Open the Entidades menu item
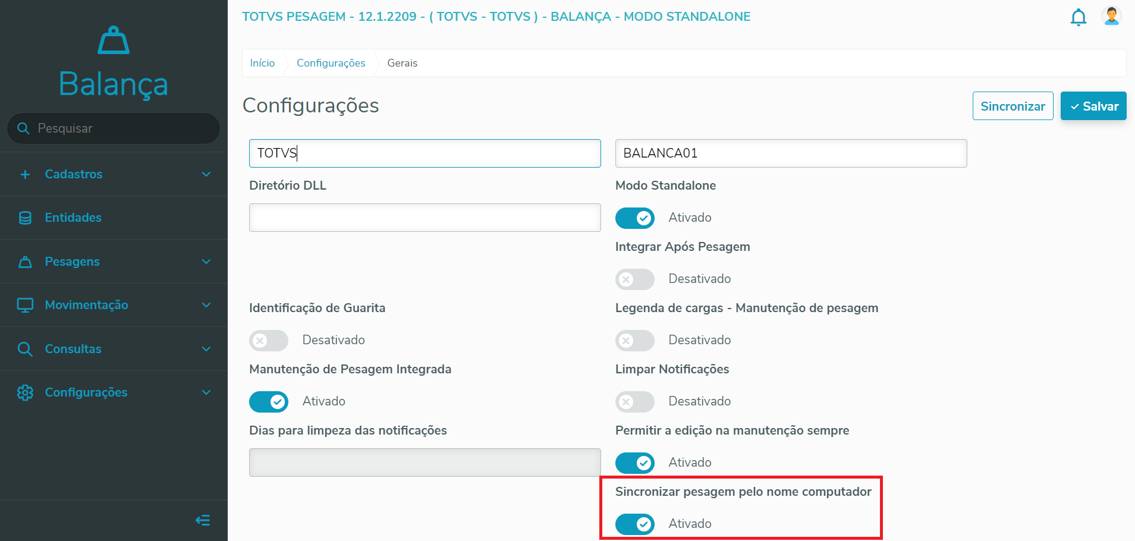The height and width of the screenshot is (541, 1135). pyautogui.click(x=114, y=218)
